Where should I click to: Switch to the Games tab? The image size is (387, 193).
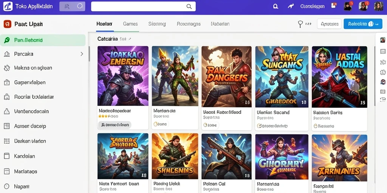click(130, 24)
